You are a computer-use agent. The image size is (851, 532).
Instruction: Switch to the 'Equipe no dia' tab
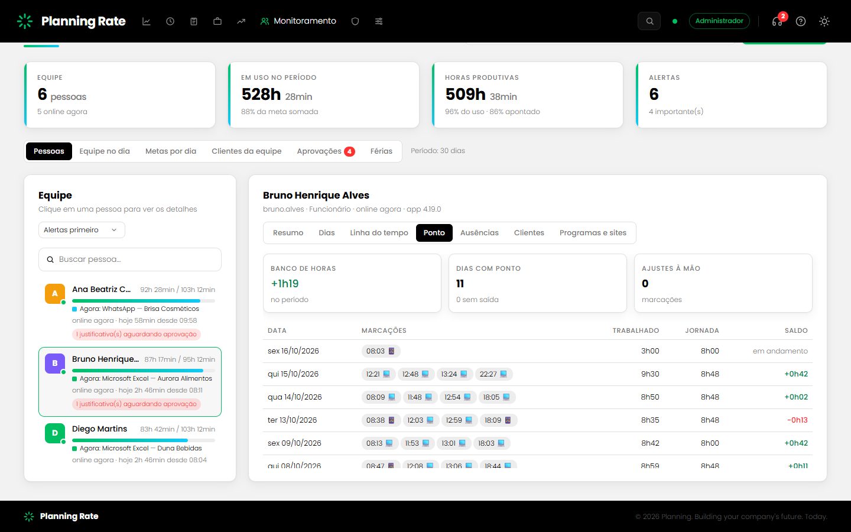pos(105,151)
